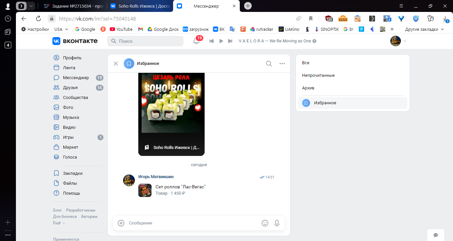Open a new browser tab

tap(248, 6)
